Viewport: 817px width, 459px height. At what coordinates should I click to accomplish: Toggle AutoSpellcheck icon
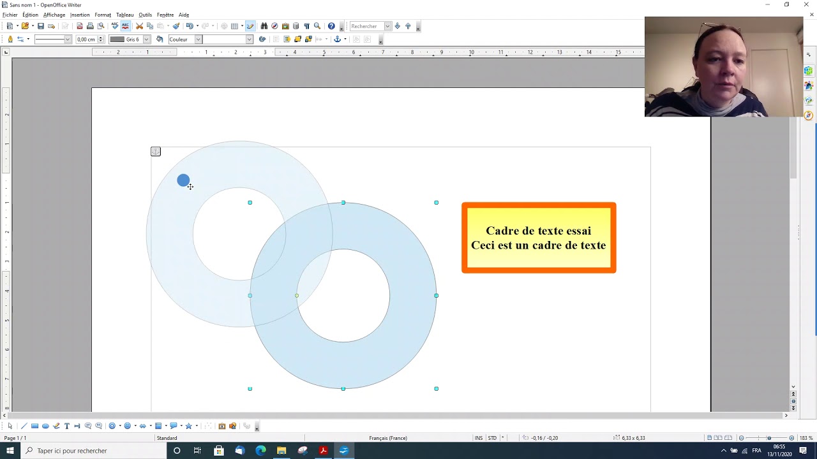[x=125, y=26]
